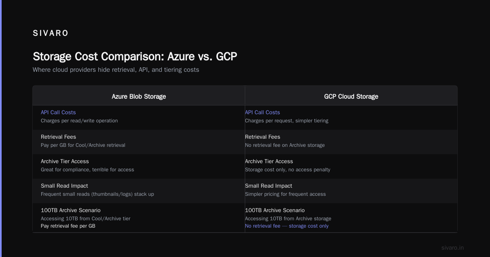Select 'Simpler pricing for frequent access'
This screenshot has width=490, height=257.
[x=285, y=194]
